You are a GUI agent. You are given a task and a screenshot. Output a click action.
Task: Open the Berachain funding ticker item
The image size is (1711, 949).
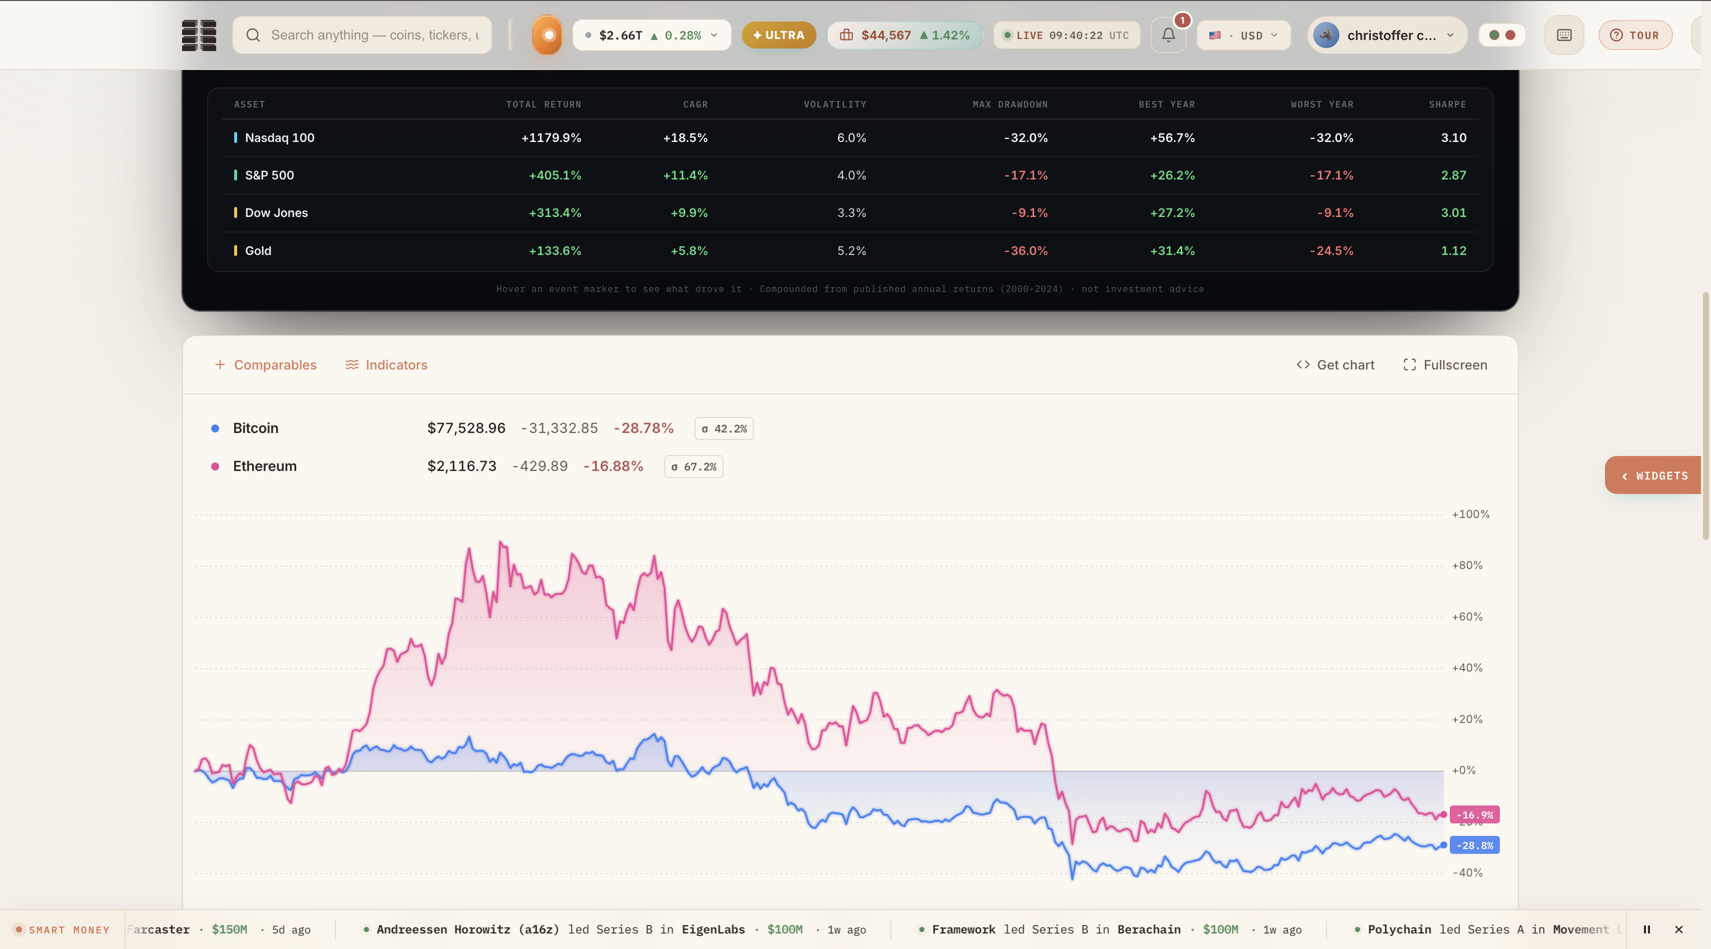1109,930
